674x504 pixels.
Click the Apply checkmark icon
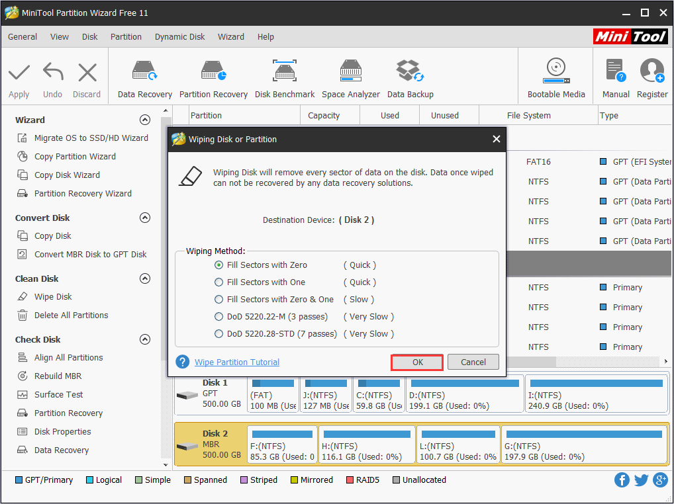(x=19, y=73)
